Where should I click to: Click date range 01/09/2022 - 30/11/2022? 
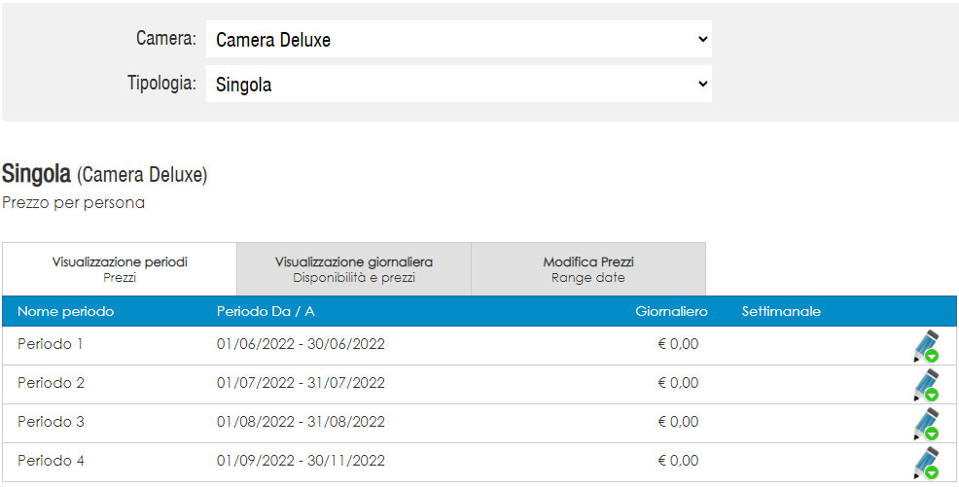(301, 461)
